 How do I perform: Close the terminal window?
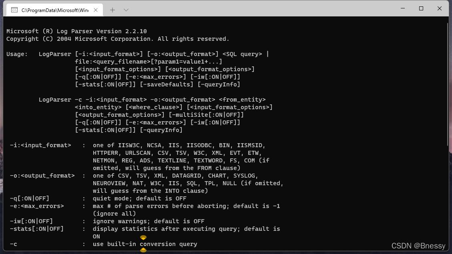click(439, 8)
